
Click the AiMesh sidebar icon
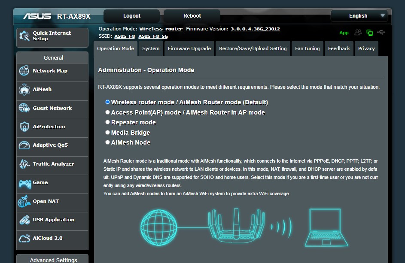[24, 89]
